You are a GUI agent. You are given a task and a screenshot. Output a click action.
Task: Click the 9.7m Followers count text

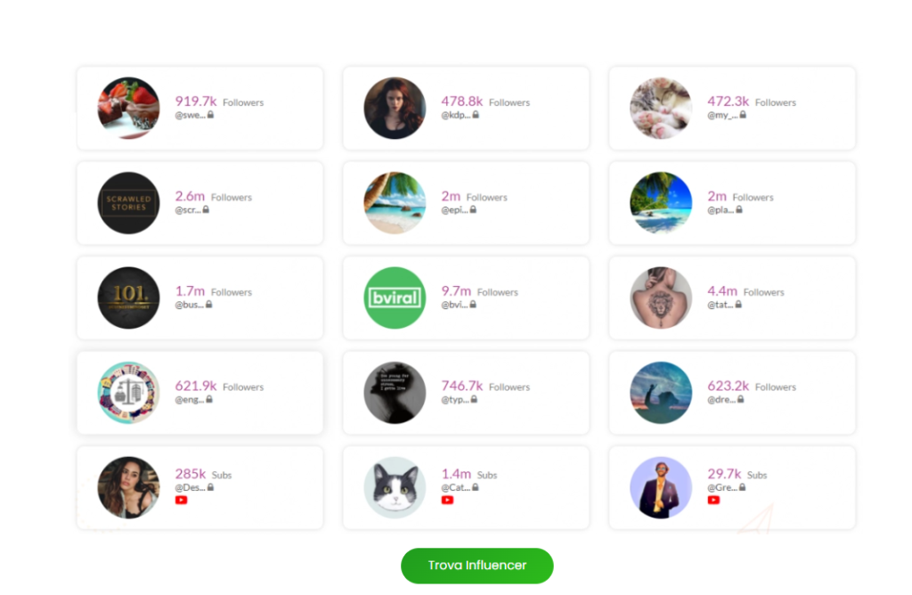click(x=456, y=291)
